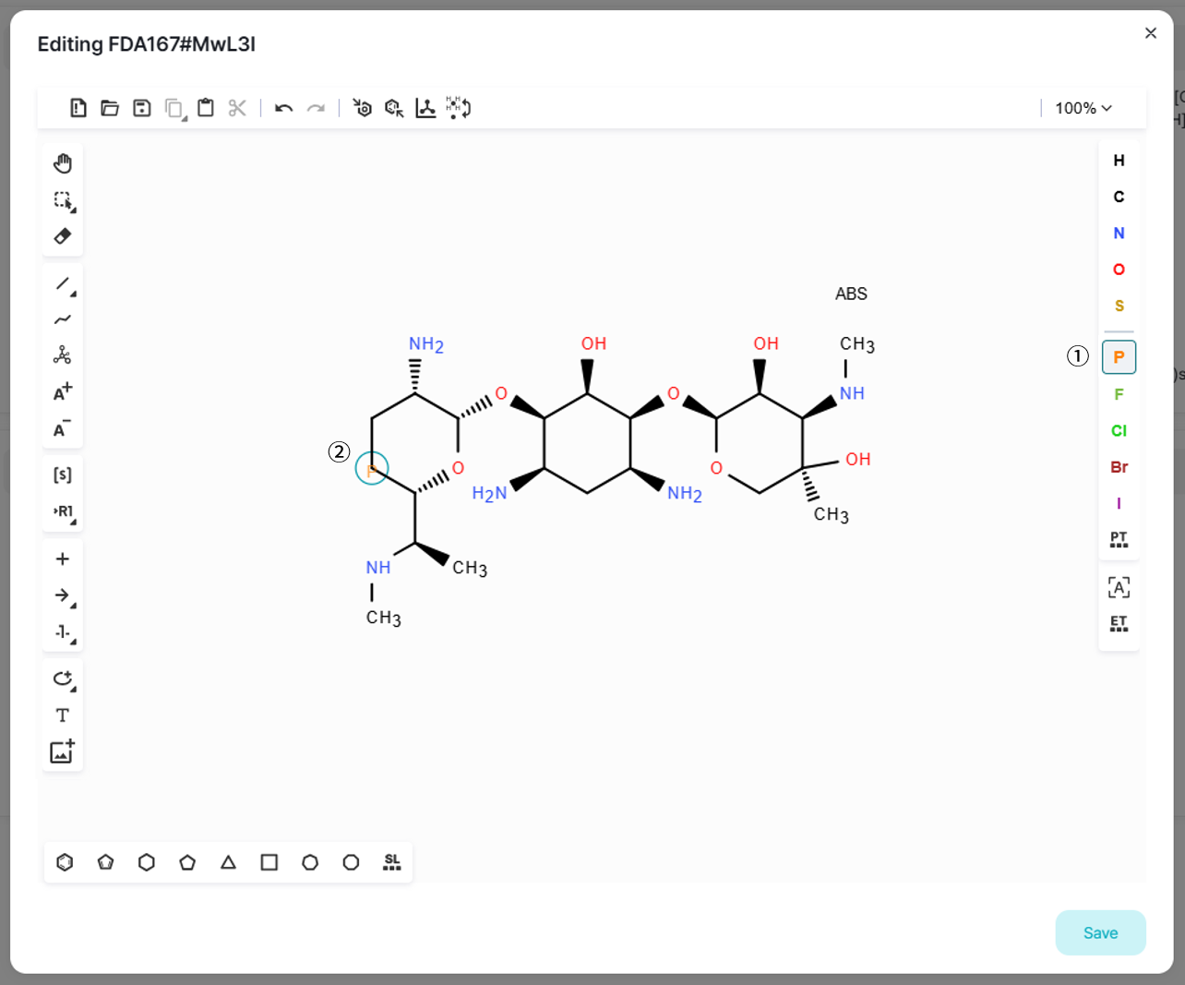Select the Eraser tool
This screenshot has height=985, width=1185.
(63, 236)
